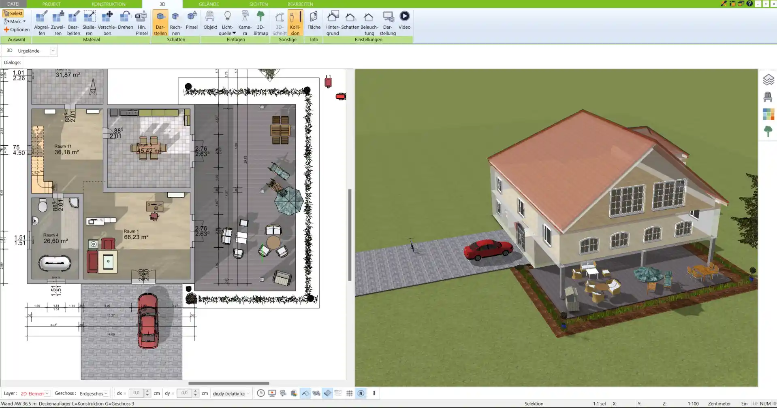Insert a 3D-Bitmap tree
Image resolution: width=777 pixels, height=408 pixels.
coord(260,23)
